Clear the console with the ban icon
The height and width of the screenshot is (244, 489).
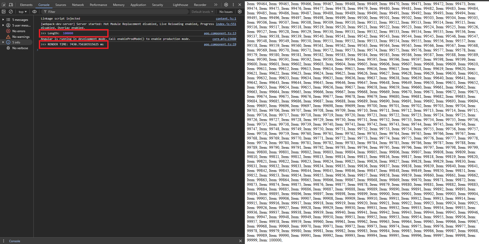tap(11, 12)
